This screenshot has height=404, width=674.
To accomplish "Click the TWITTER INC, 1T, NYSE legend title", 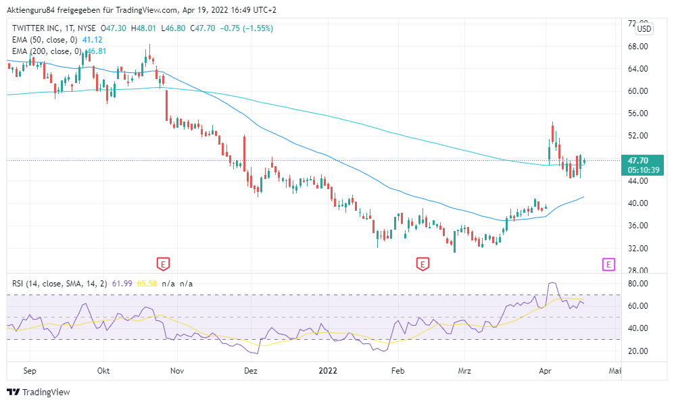I will click(x=54, y=28).
